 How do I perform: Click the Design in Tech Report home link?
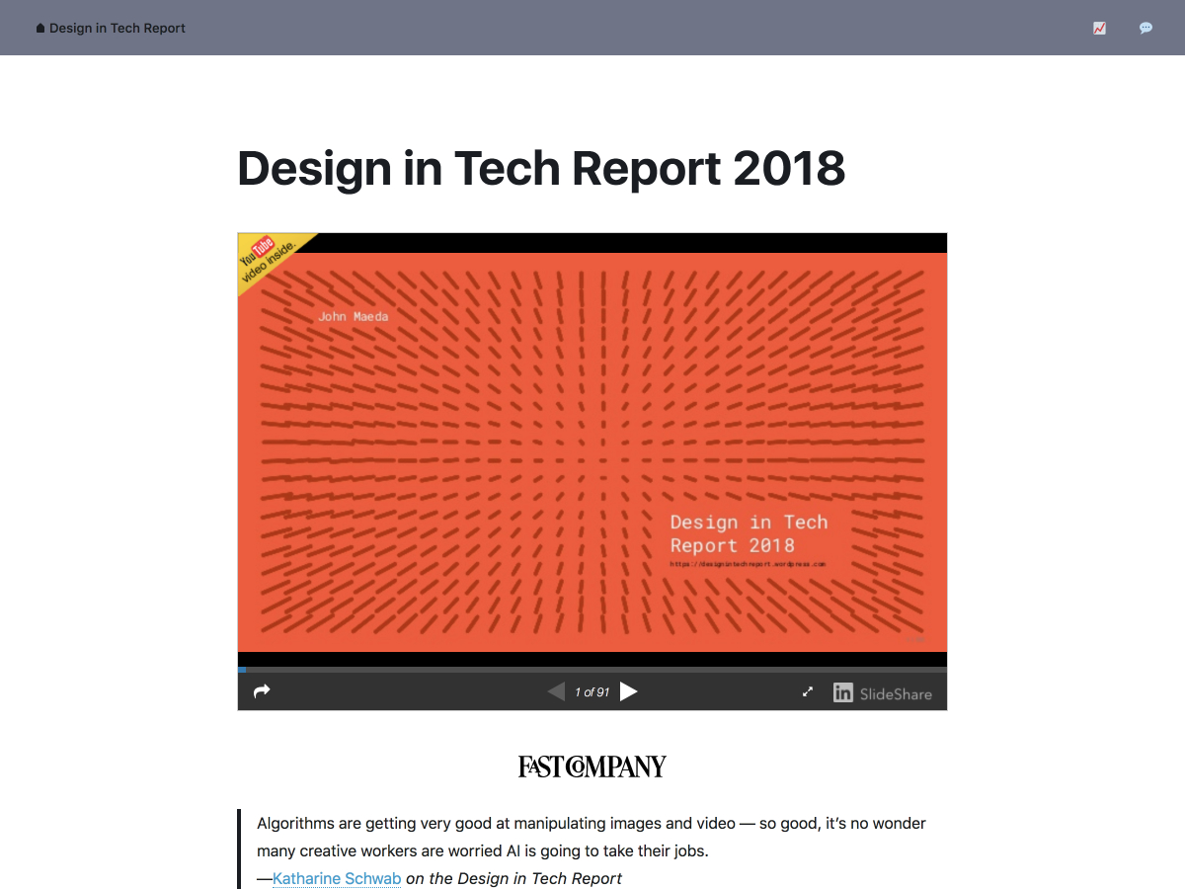coord(111,28)
